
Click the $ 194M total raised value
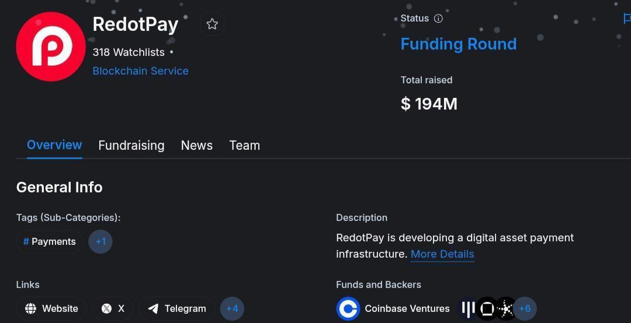(x=429, y=104)
